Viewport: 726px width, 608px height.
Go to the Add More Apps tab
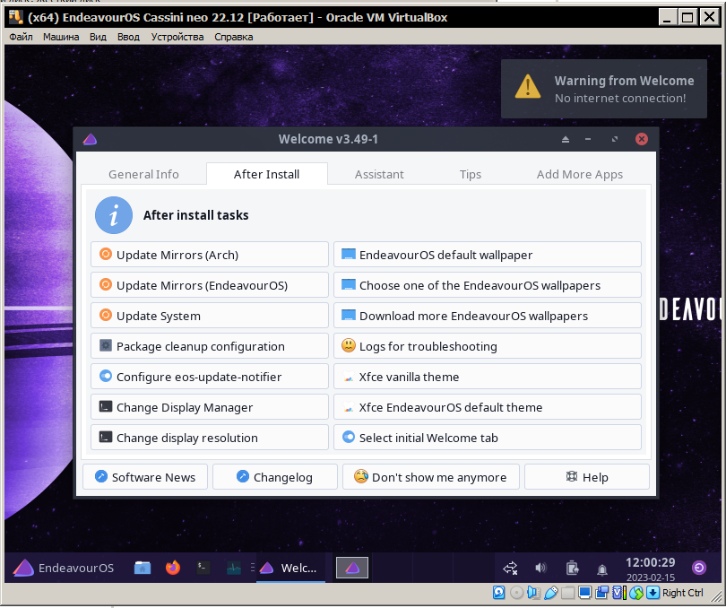coord(580,174)
